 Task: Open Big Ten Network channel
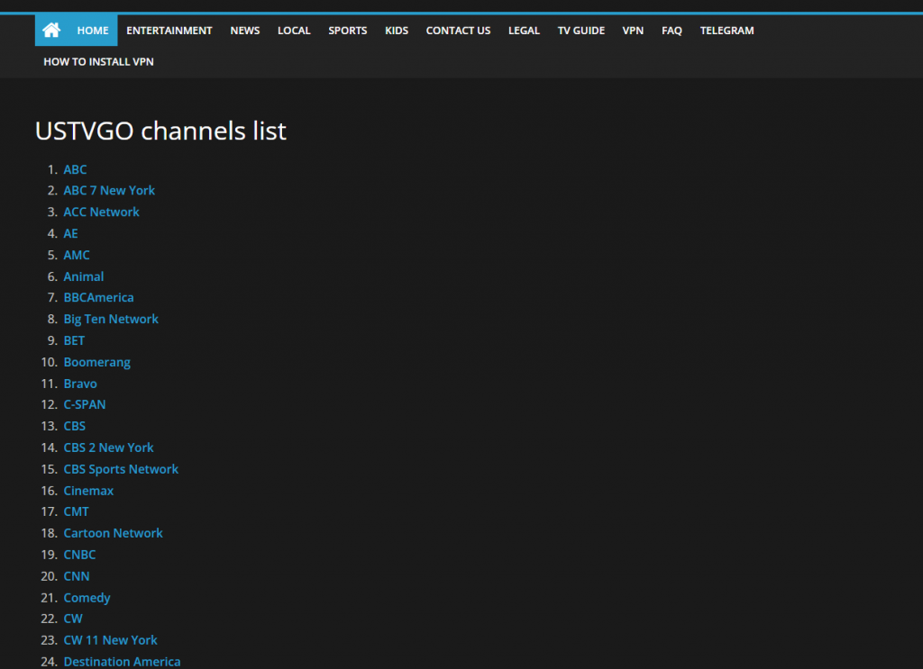coord(111,320)
